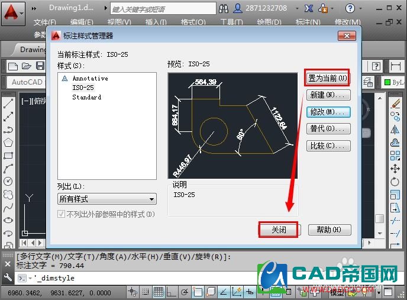Toggle Grid display in status bar
The width and height of the screenshot is (407, 300).
[x=159, y=292]
